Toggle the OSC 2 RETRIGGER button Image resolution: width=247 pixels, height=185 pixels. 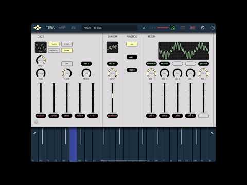tap(54, 50)
